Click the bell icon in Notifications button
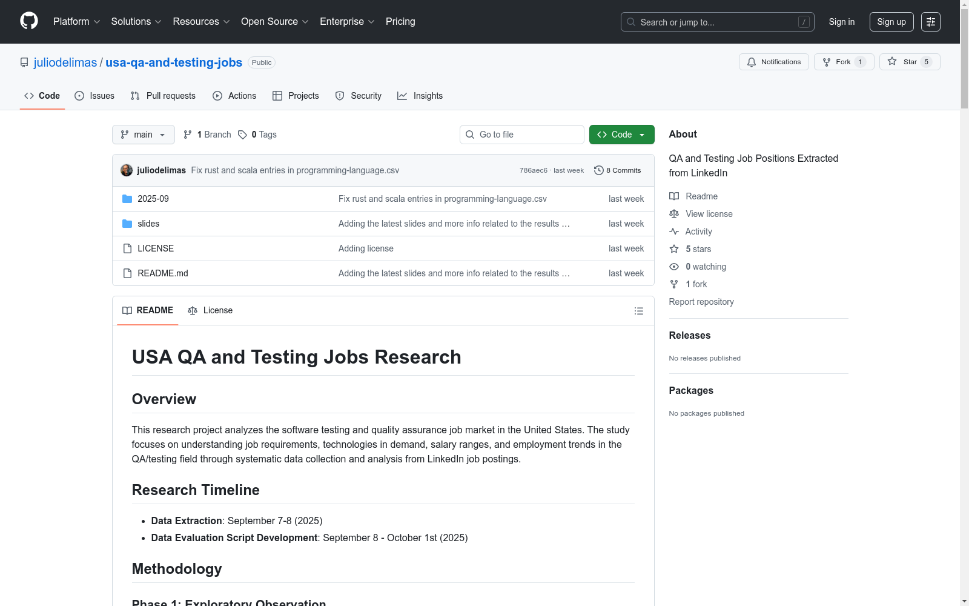 point(752,62)
